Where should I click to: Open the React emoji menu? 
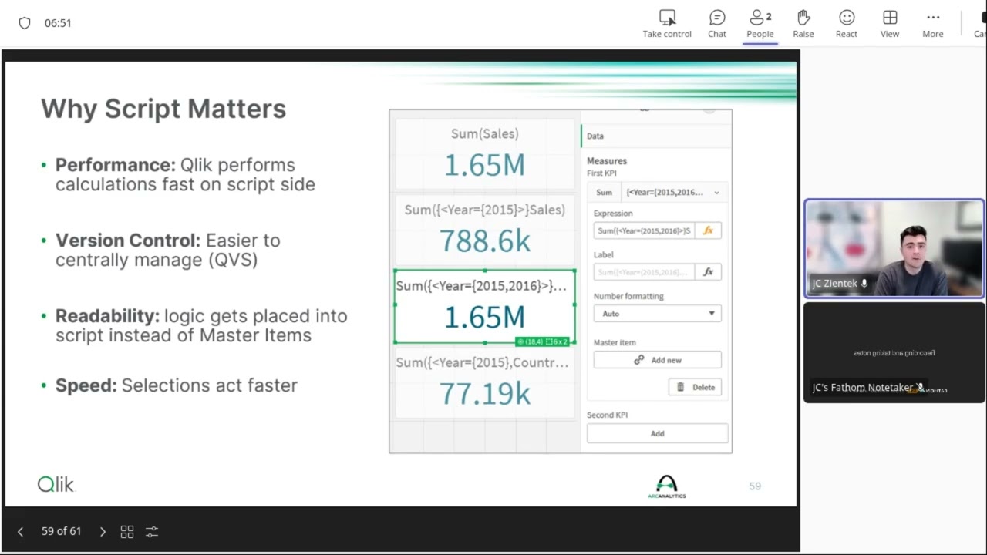[x=847, y=24]
